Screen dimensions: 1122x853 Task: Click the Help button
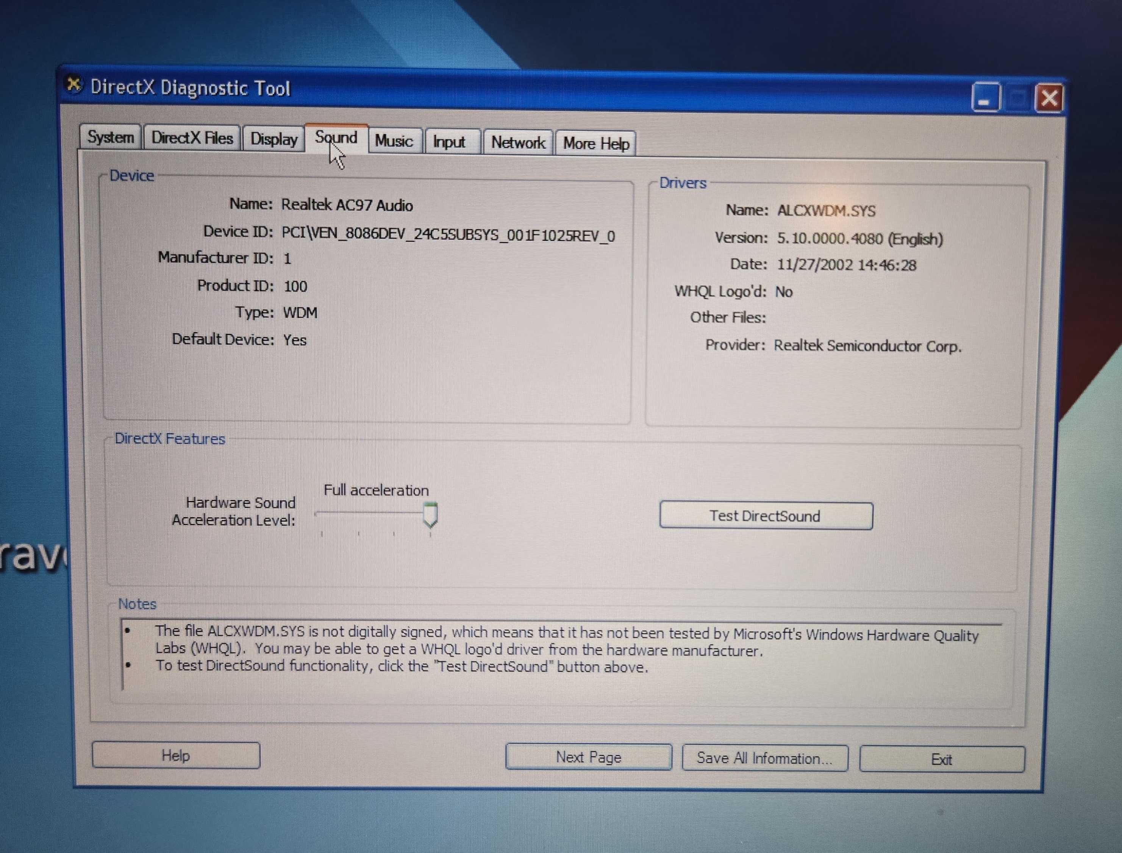[x=176, y=756]
